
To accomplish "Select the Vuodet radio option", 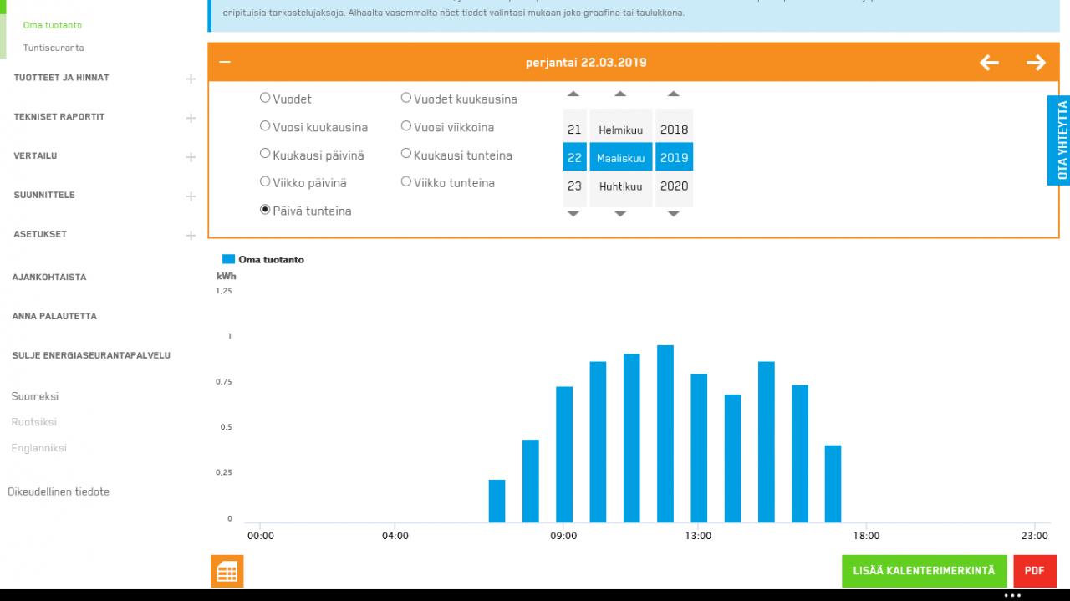I will click(x=265, y=98).
